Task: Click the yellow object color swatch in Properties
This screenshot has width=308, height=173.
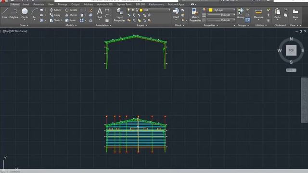Action: tap(211, 10)
